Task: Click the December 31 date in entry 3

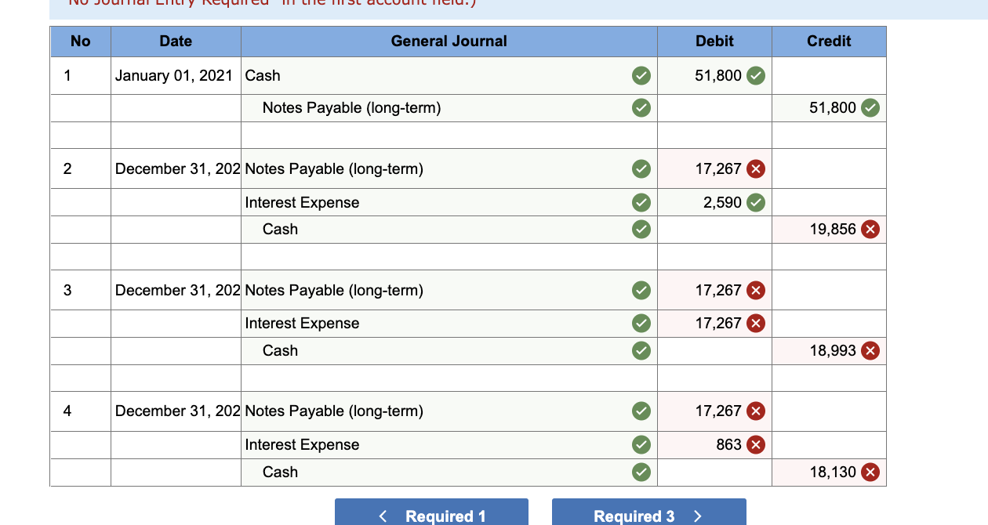Action: (x=176, y=291)
